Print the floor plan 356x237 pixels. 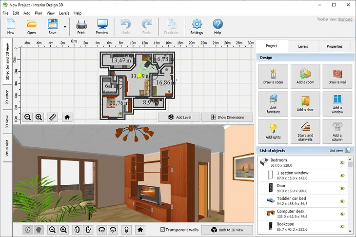pyautogui.click(x=81, y=26)
